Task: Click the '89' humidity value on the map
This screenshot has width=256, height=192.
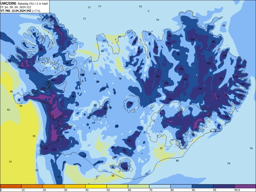Action: (x=95, y=74)
